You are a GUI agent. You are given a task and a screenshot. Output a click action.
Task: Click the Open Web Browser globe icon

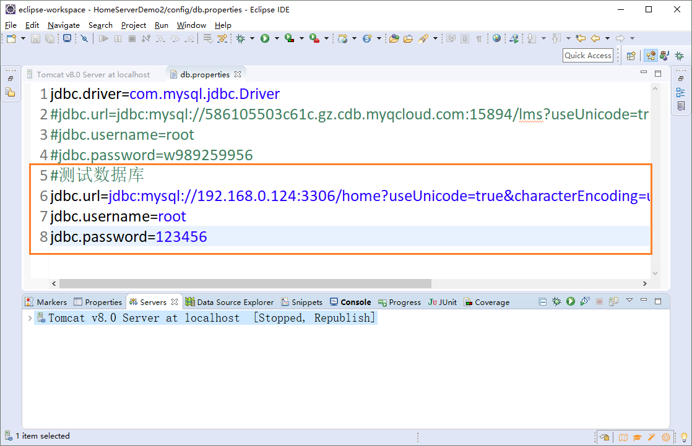click(x=496, y=38)
